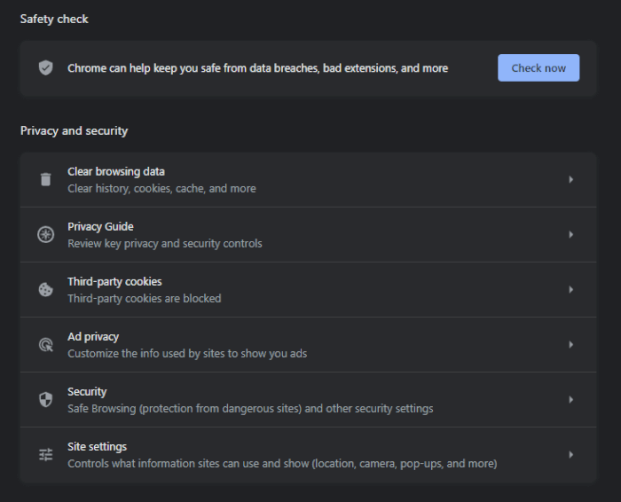Click 'Third-party cookies are blocked' text

(144, 299)
